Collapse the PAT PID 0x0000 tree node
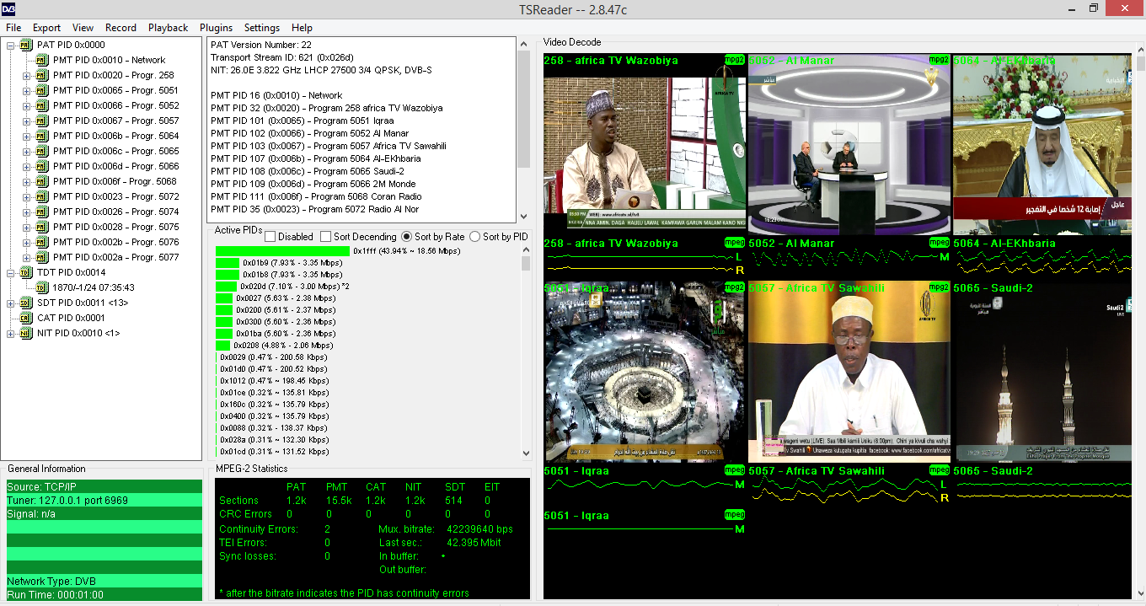 tap(10, 45)
